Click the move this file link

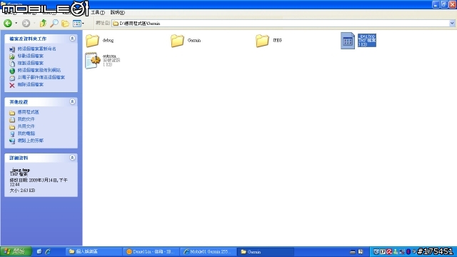[30, 56]
